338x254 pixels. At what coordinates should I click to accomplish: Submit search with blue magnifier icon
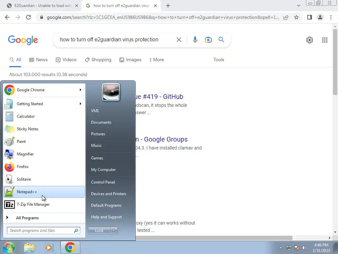click(x=221, y=40)
